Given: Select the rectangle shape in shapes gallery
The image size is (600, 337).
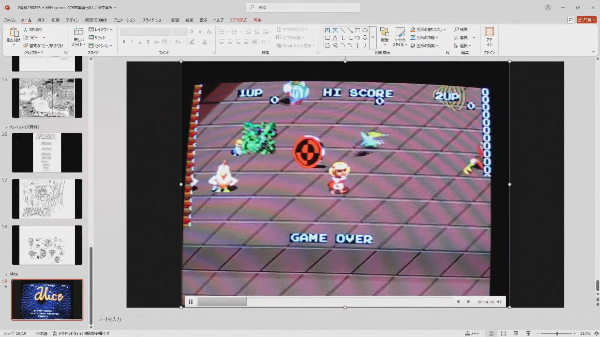Looking at the screenshot, I should tap(357, 30).
